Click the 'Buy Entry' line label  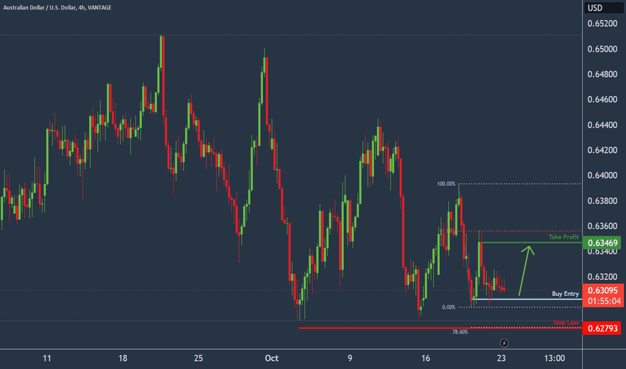pos(566,294)
